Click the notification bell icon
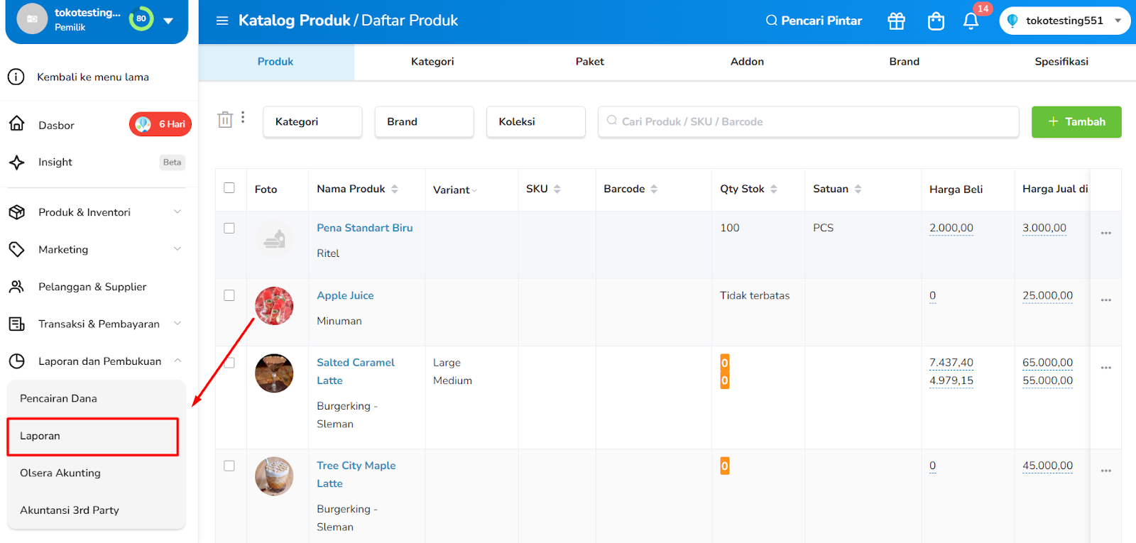 pyautogui.click(x=971, y=21)
